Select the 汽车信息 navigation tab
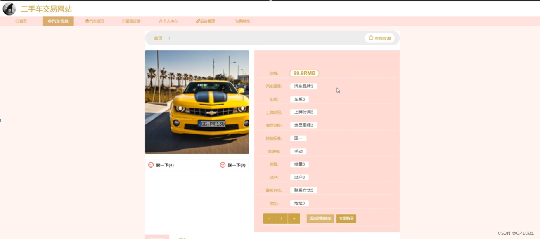Screen dimensions: 540x239 pyautogui.click(x=58, y=21)
